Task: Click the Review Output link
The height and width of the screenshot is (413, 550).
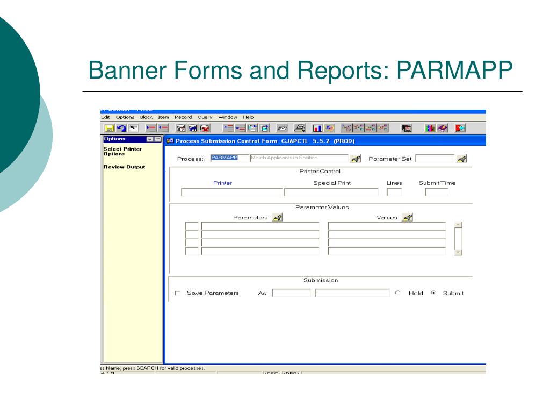Action: tap(124, 167)
